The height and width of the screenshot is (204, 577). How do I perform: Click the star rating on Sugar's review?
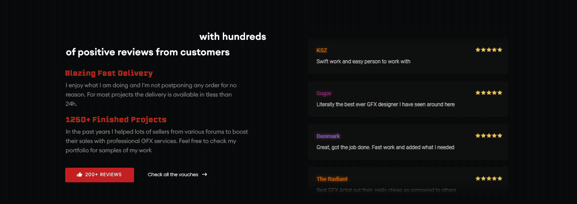[489, 93]
